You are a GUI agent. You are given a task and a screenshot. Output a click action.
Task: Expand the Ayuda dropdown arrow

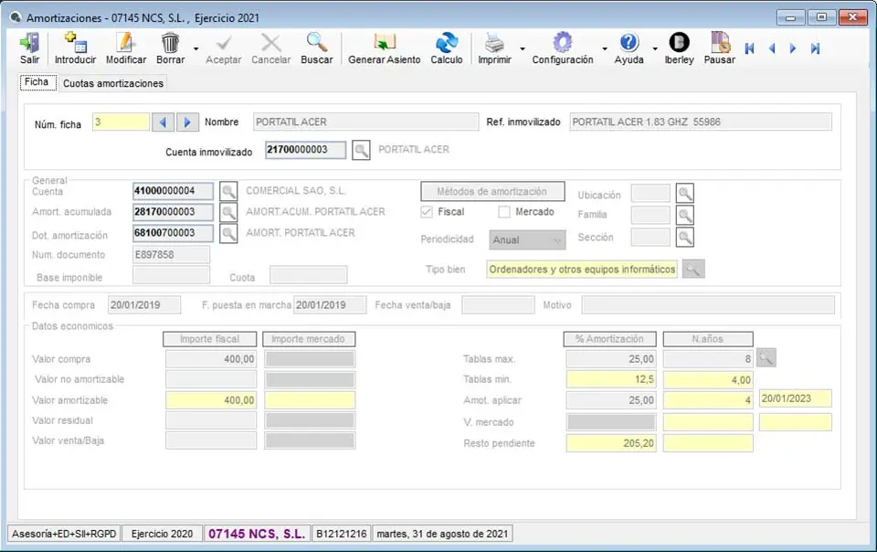pyautogui.click(x=655, y=49)
